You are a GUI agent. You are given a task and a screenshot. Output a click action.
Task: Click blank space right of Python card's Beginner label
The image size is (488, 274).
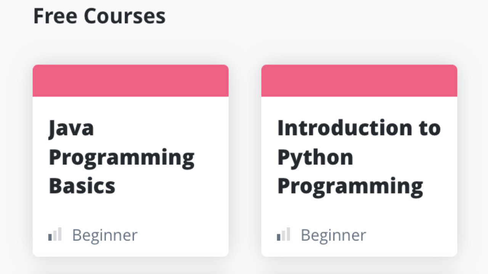(x=412, y=235)
